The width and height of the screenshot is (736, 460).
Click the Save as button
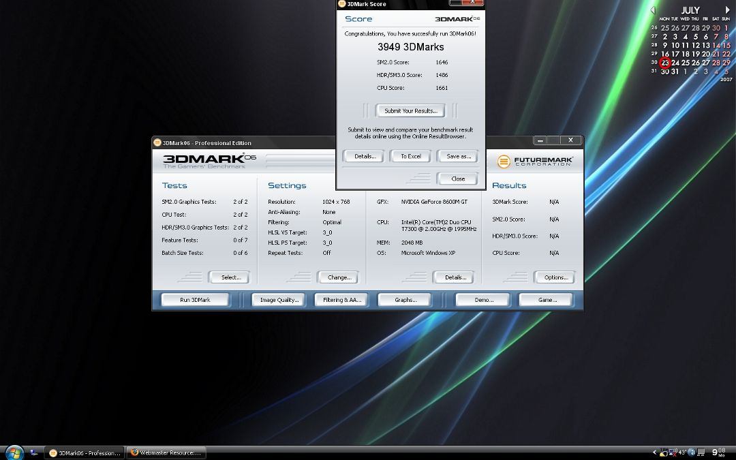click(458, 156)
